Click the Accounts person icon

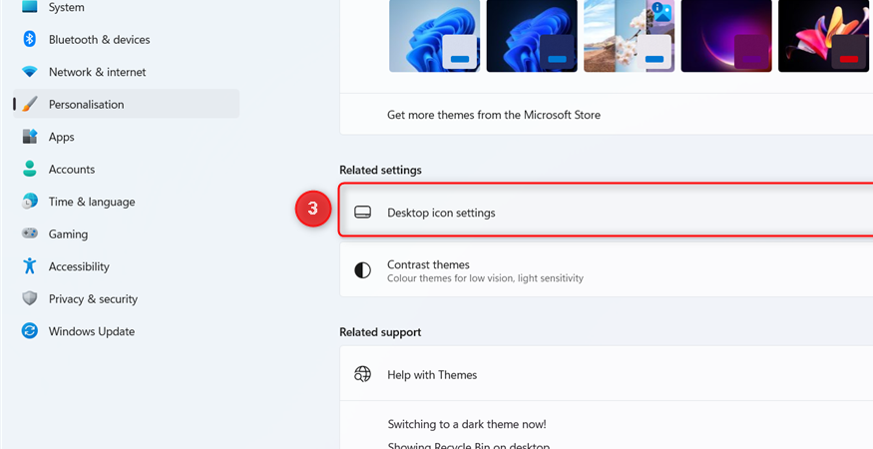(x=30, y=169)
